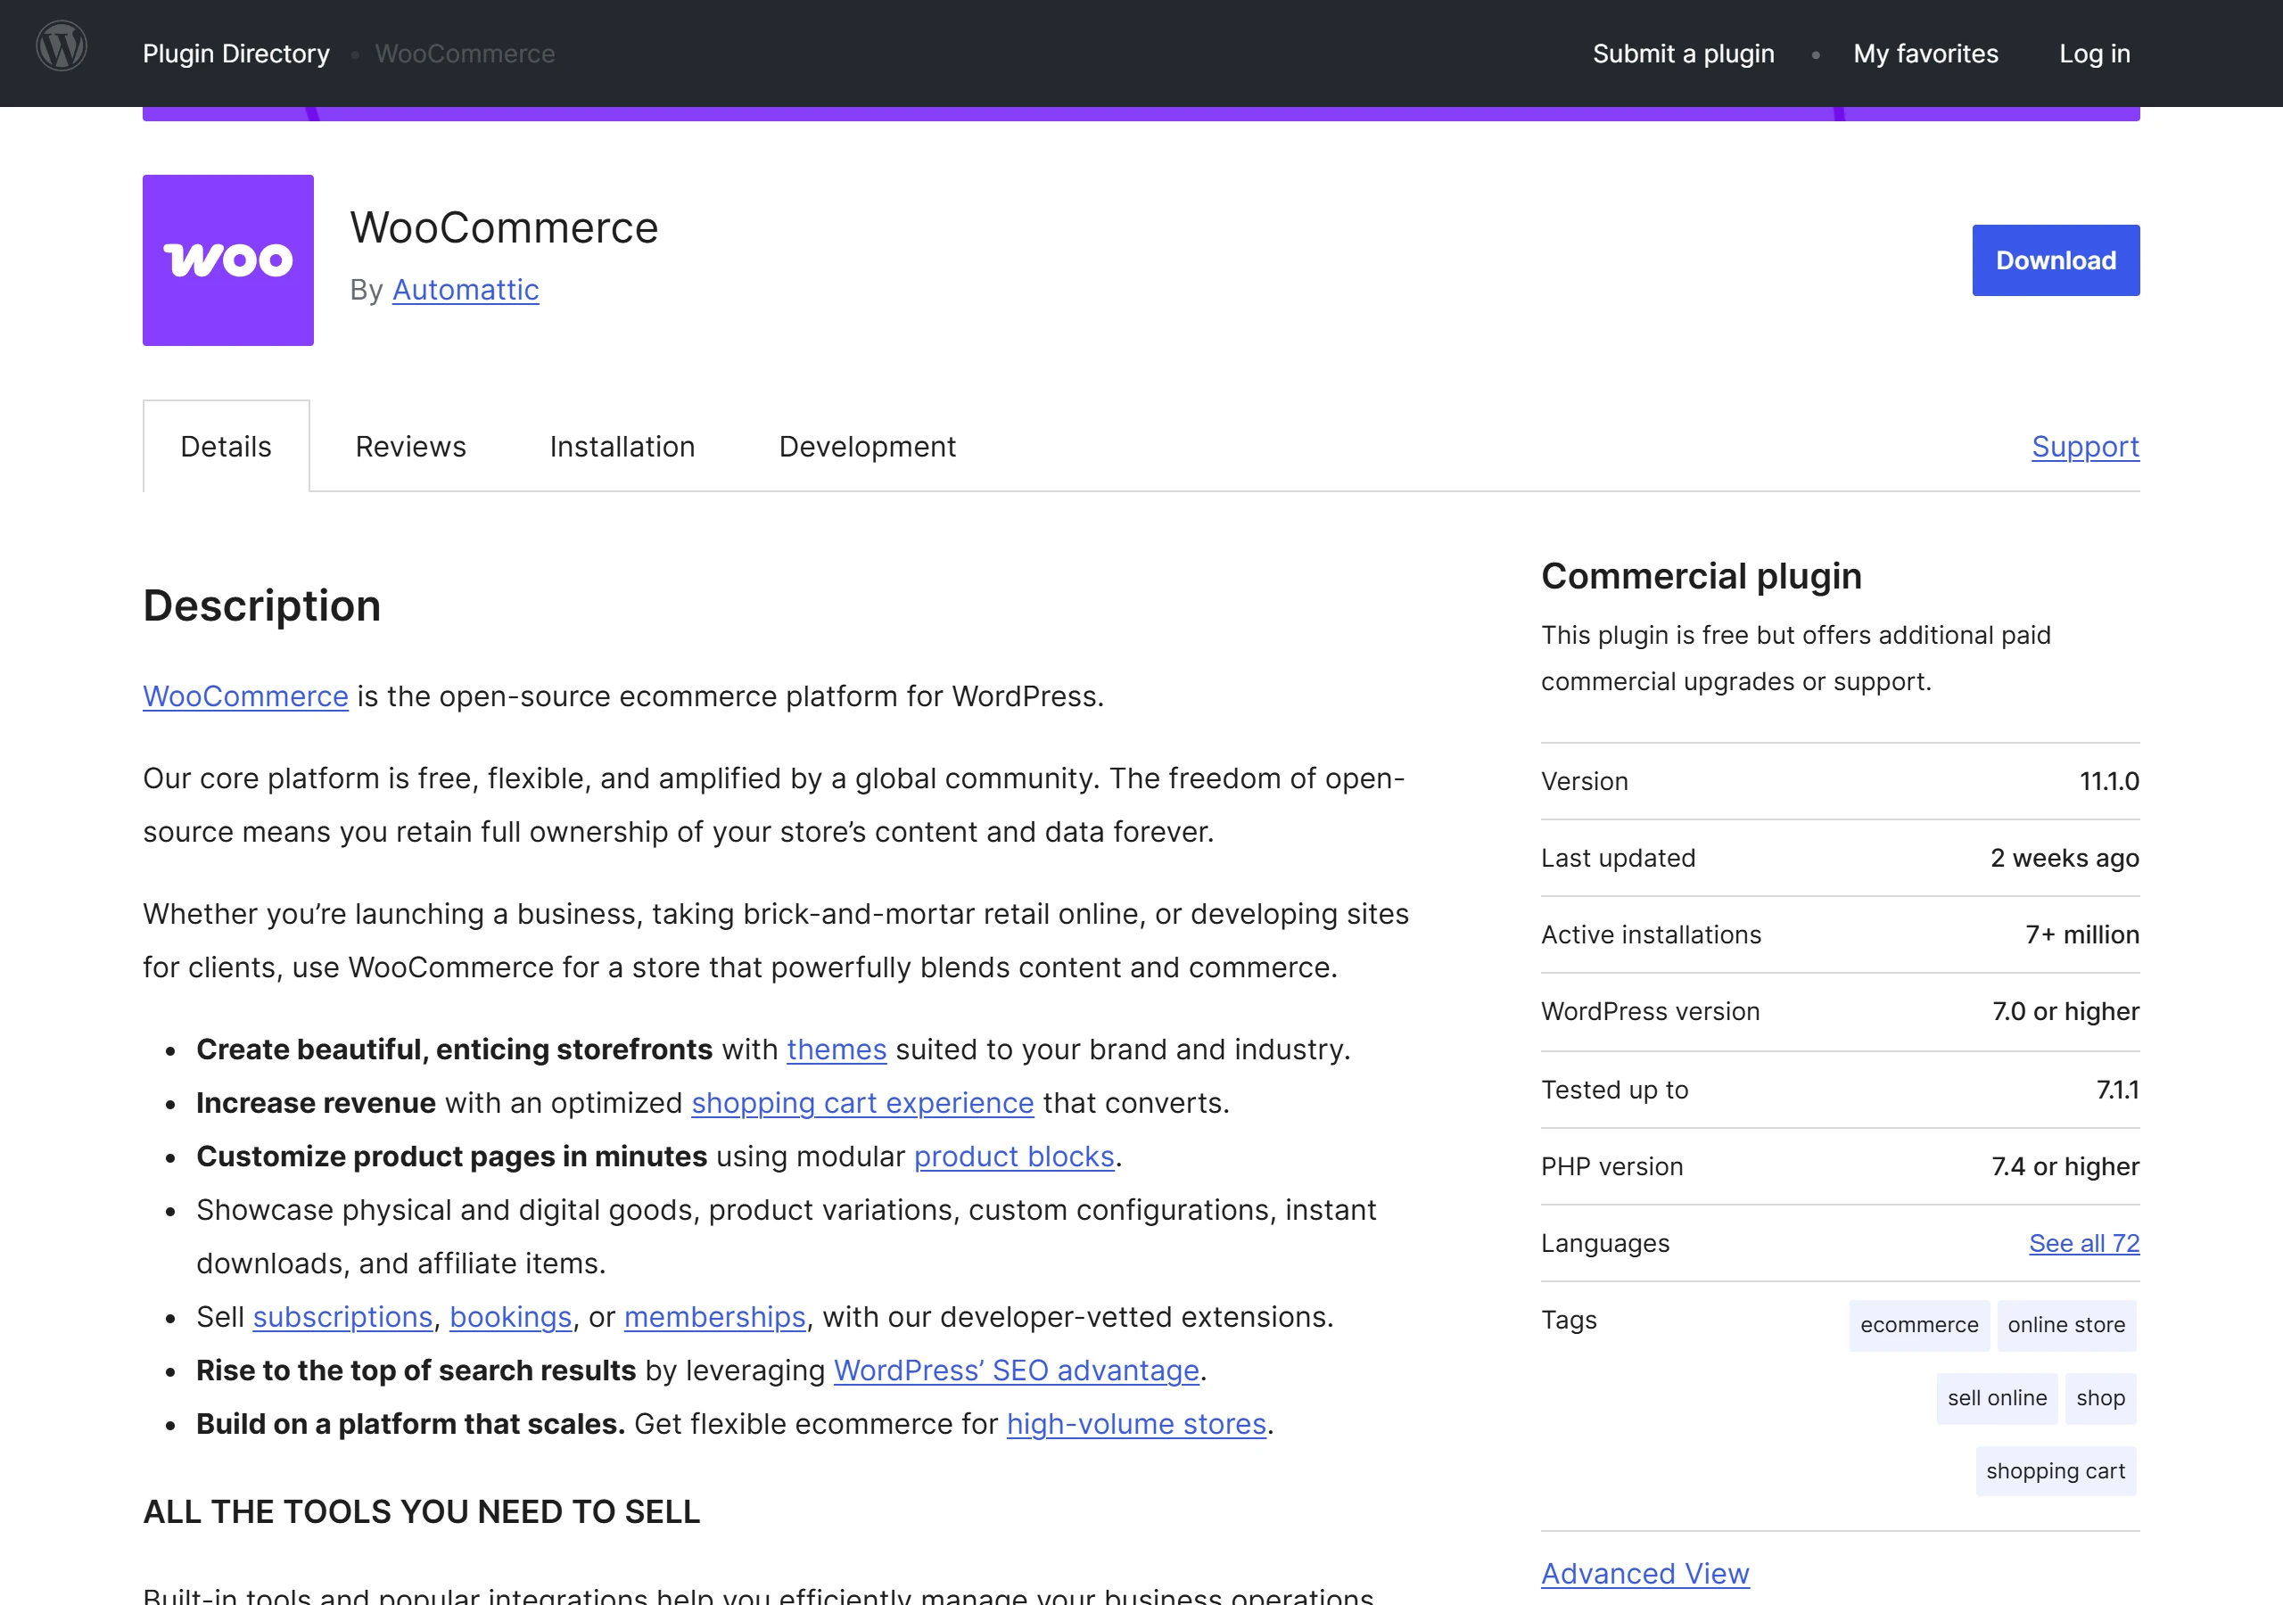Screen dimensions: 2283x1605
Task: Click the Download button
Action: tap(2056, 260)
